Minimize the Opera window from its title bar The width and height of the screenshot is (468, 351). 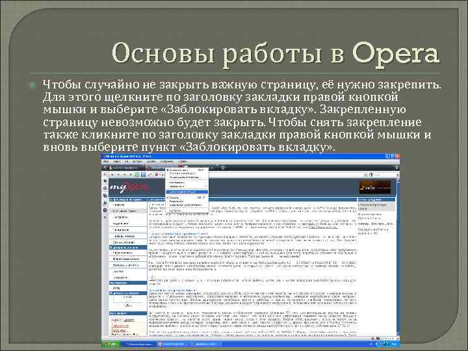[387, 156]
